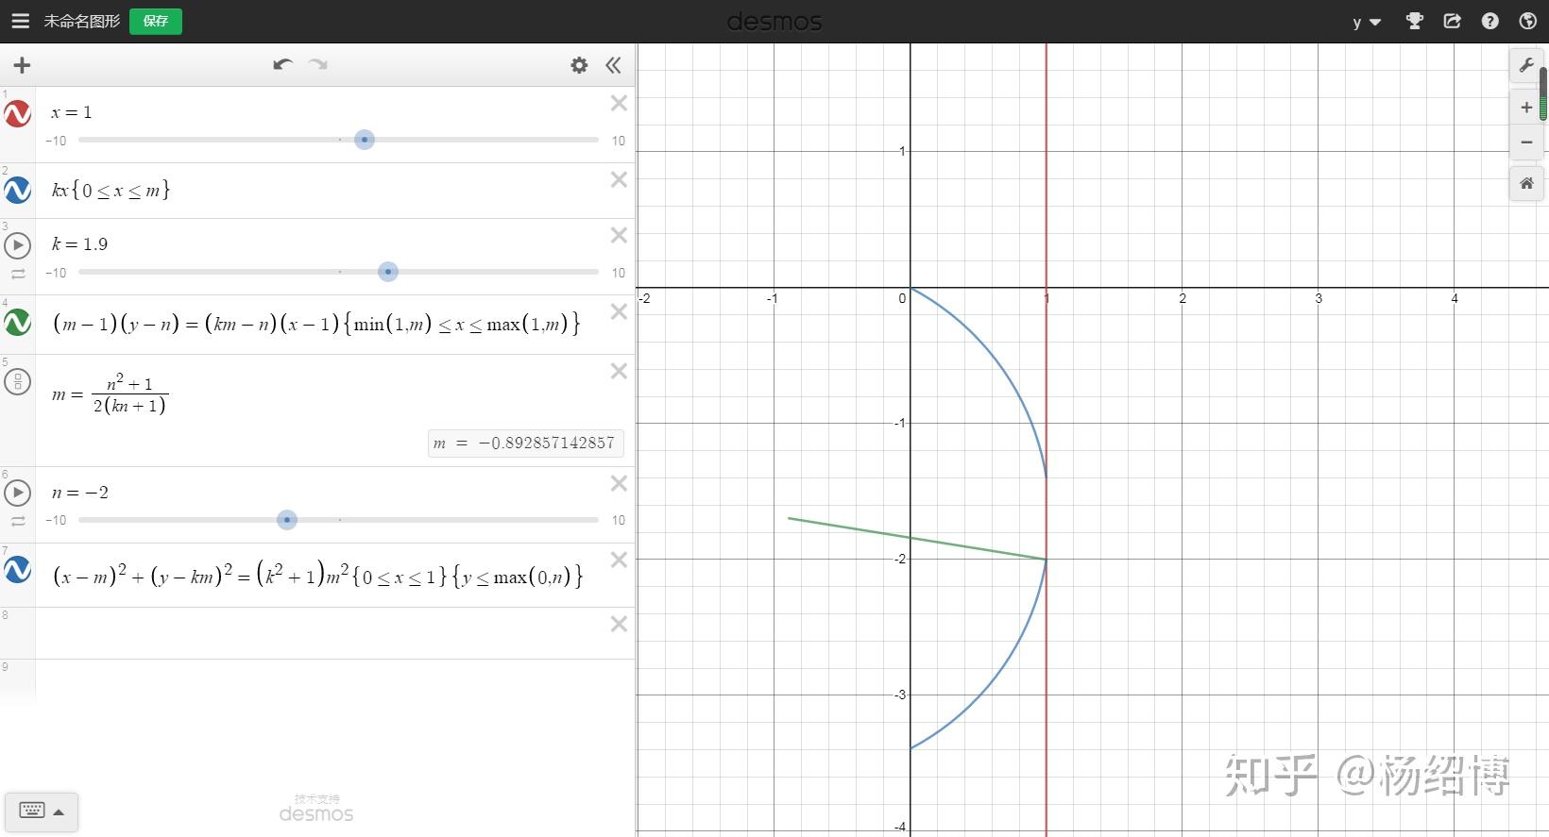Click the green save button
Viewport: 1549px width, 837px height.
(x=156, y=21)
